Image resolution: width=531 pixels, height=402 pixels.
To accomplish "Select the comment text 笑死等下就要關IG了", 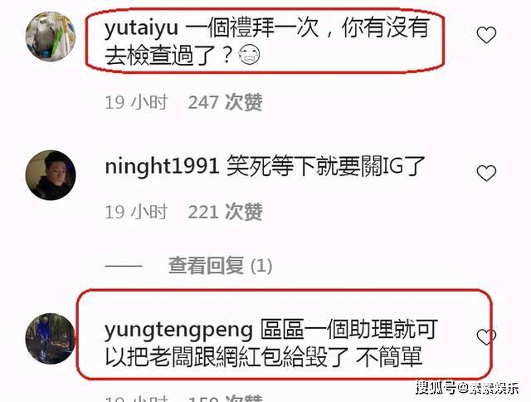I will [x=326, y=166].
